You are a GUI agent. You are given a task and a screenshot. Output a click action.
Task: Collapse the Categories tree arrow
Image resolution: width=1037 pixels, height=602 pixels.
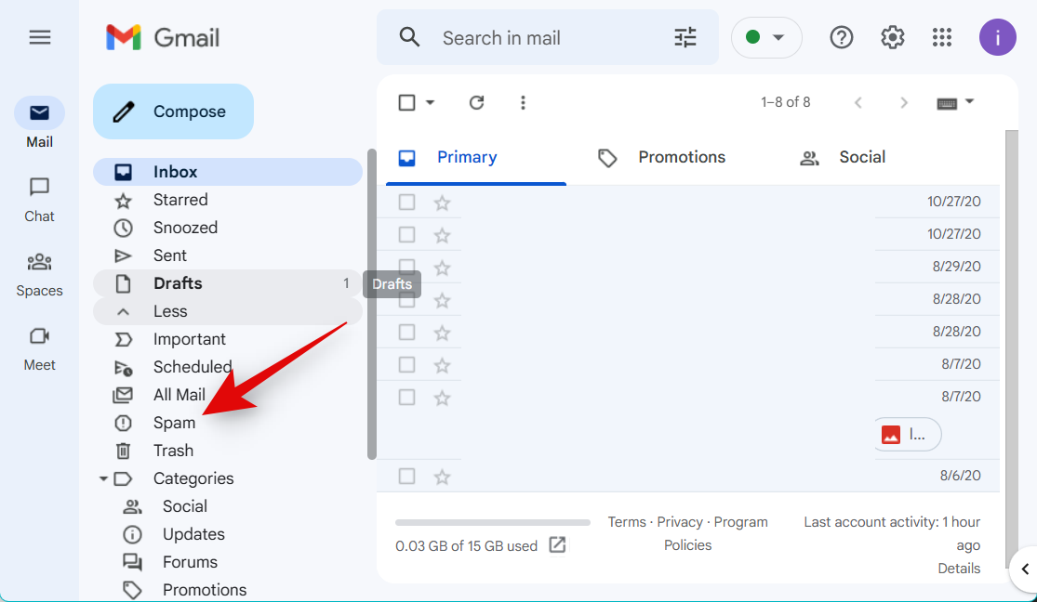[x=103, y=478]
